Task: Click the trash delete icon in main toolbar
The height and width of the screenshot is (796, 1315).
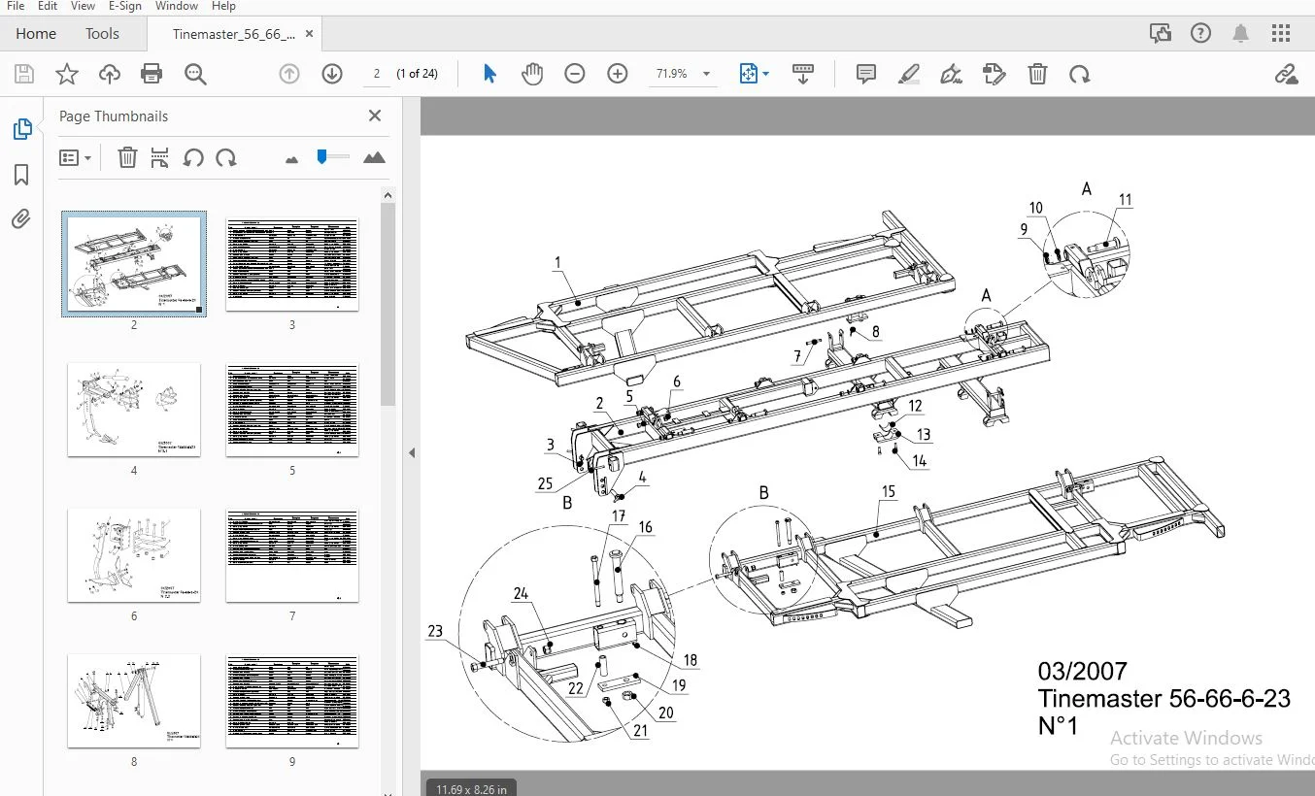Action: (1037, 74)
